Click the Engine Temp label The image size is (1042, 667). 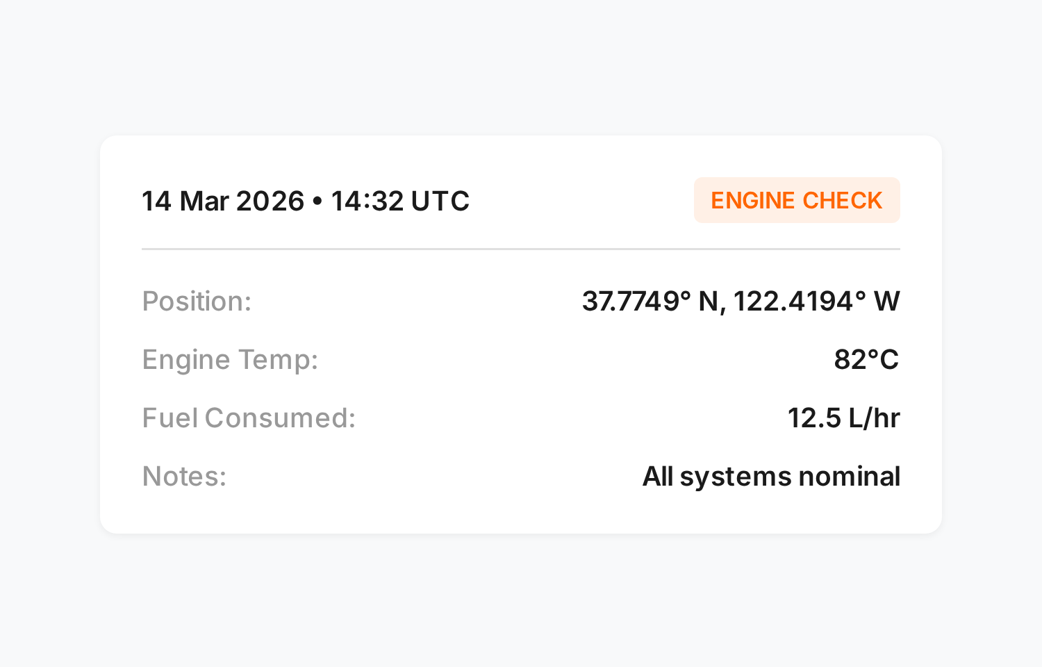pyautogui.click(x=230, y=360)
